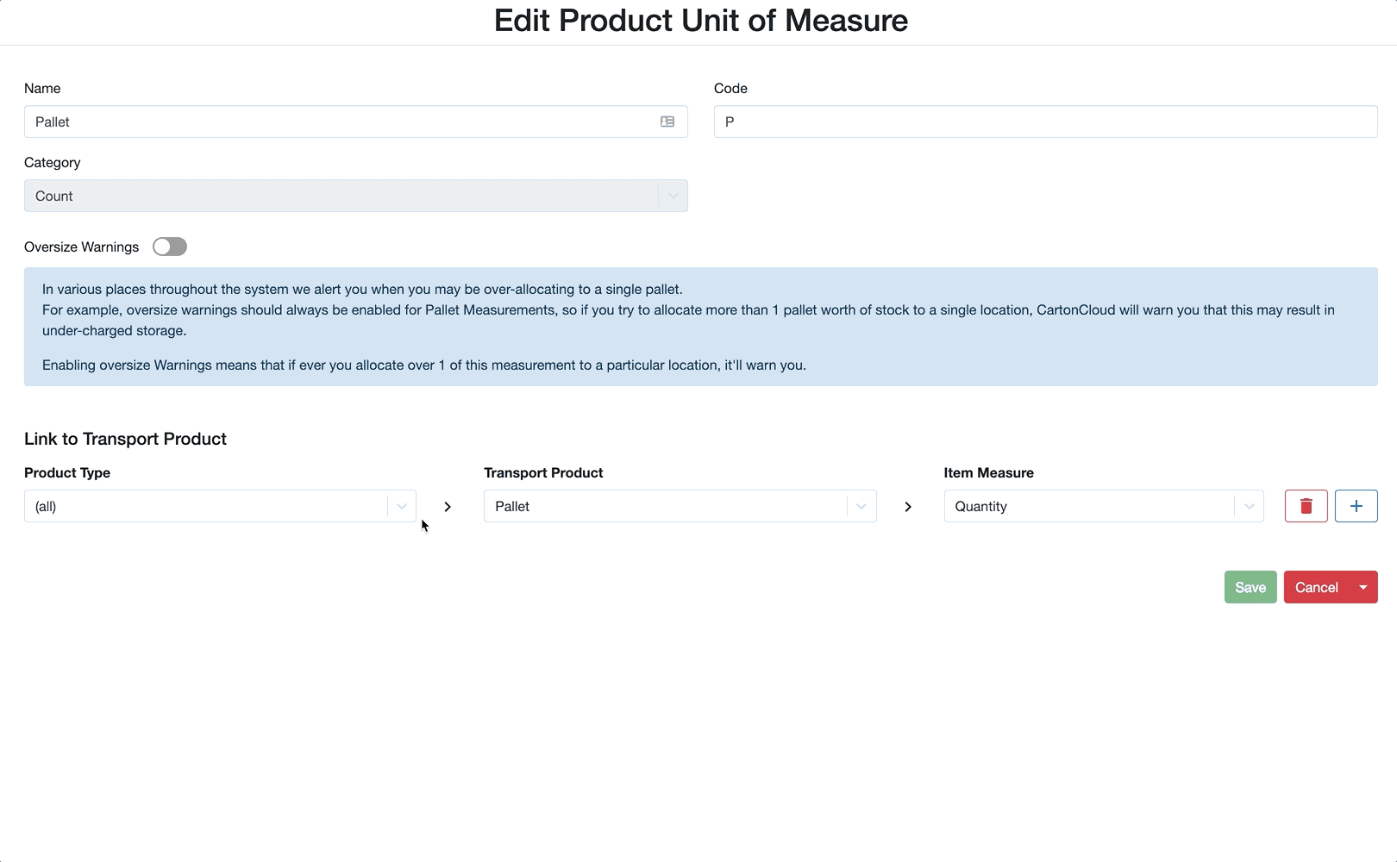The image size is (1397, 862).
Task: Open the Product Type selector set to (all)
Action: tap(207, 506)
